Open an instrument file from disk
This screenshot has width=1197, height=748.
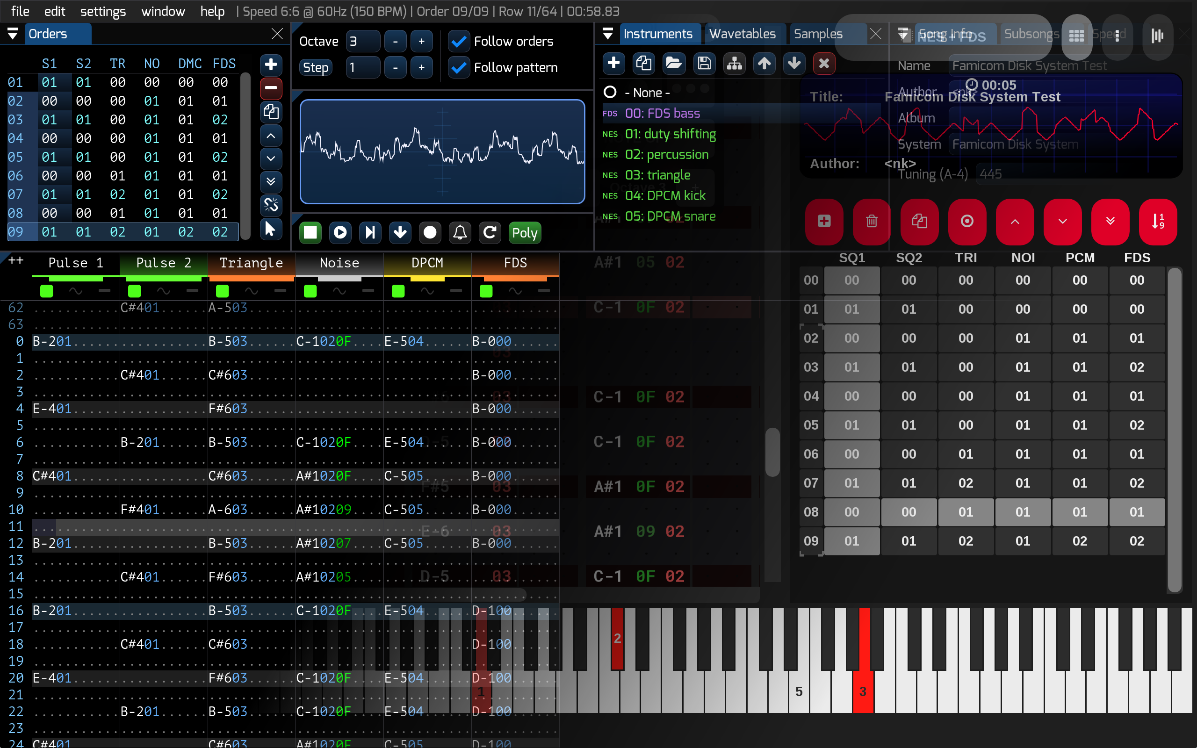click(674, 63)
